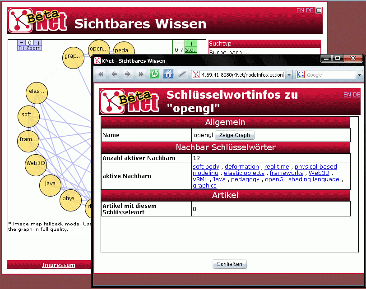Screen dimensions: 366x289
Task: Click the fast-forward double-right arrow icon
Action: pos(141,74)
